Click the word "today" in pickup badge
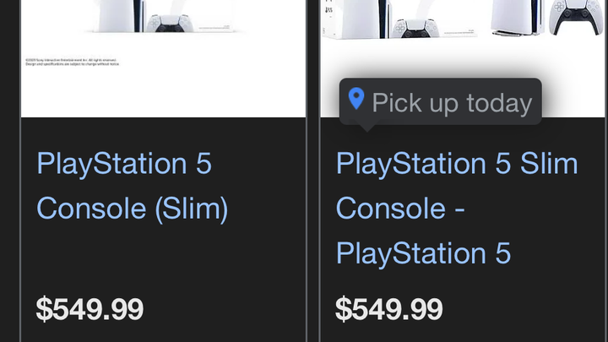 (x=499, y=103)
